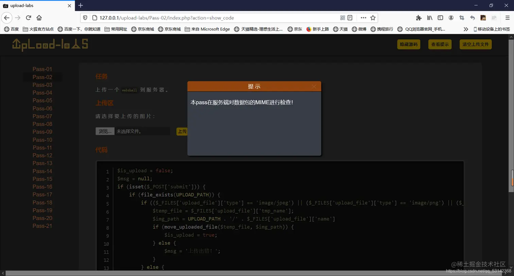Open the 来自 Microsoft Edge bookmark folder
Image resolution: width=514 pixels, height=276 pixels.
click(x=207, y=29)
